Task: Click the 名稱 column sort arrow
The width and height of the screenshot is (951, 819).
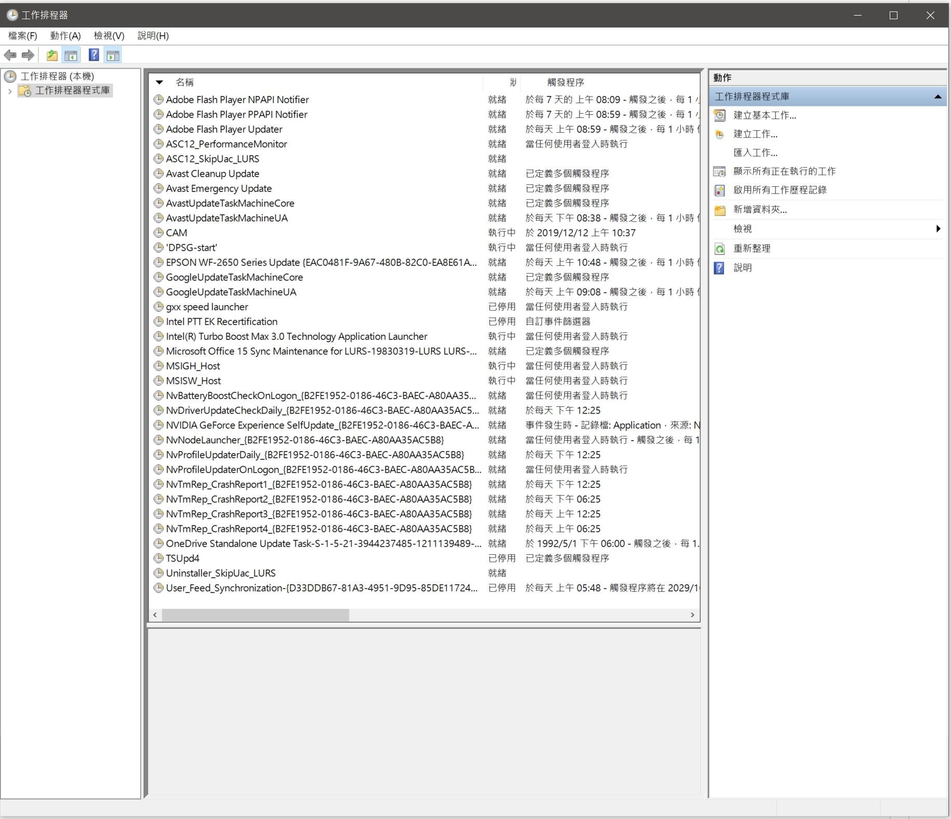Action: click(159, 82)
